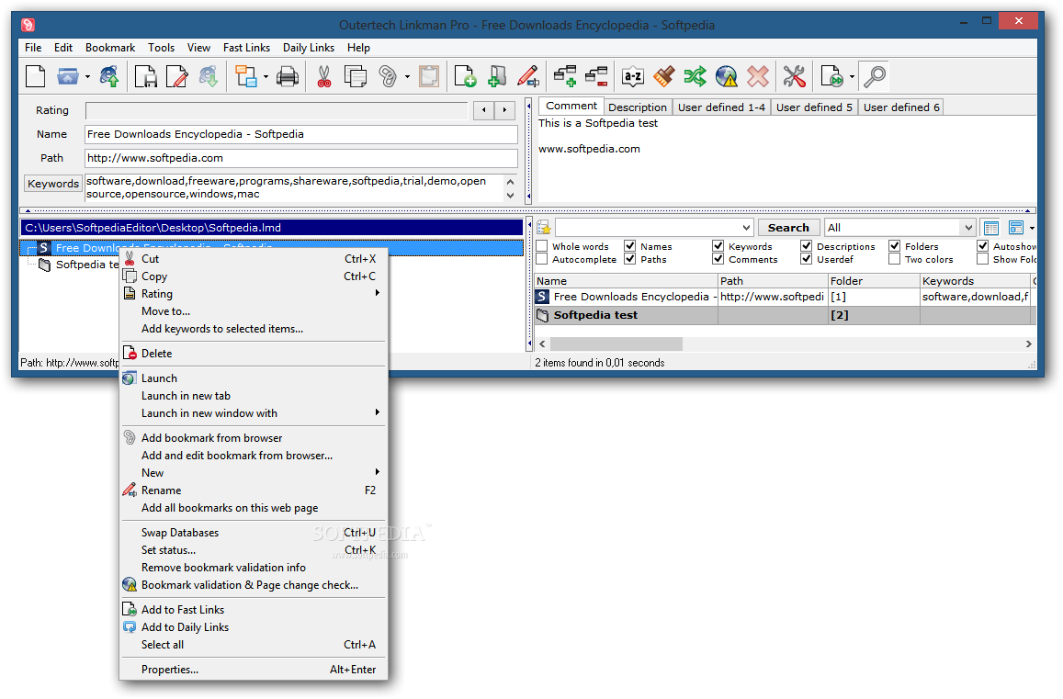Click the page fast-forward toolbar icon
1063x699 pixels.
831,76
